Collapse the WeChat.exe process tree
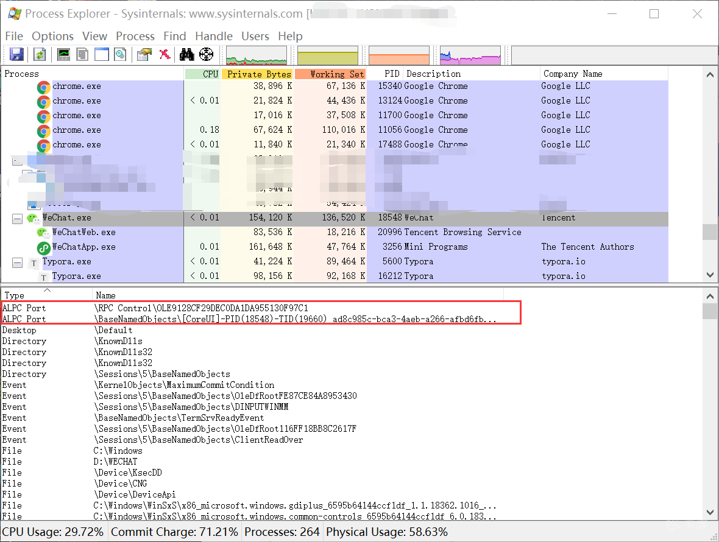719x542 pixels. (x=18, y=219)
